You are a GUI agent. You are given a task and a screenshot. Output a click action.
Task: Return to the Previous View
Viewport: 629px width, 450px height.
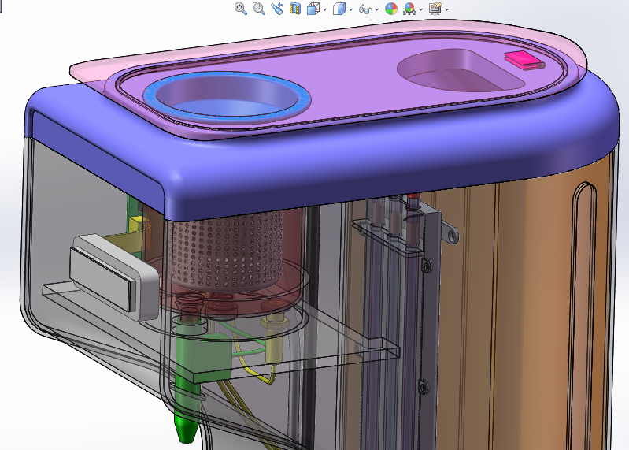[x=277, y=9]
